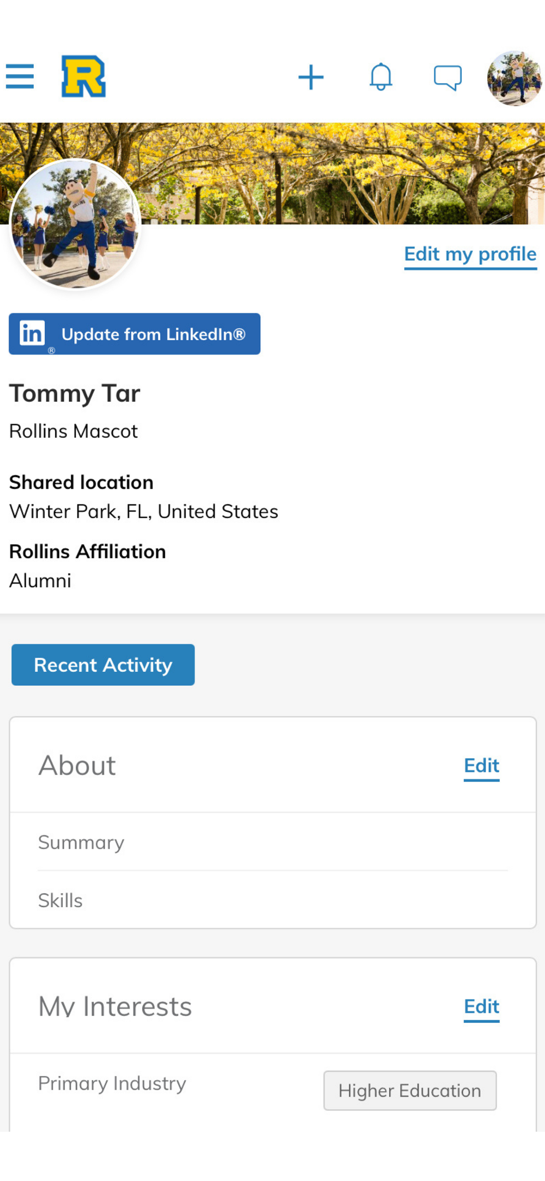Select the Higher Education industry tag
The image size is (545, 1181).
click(410, 1090)
